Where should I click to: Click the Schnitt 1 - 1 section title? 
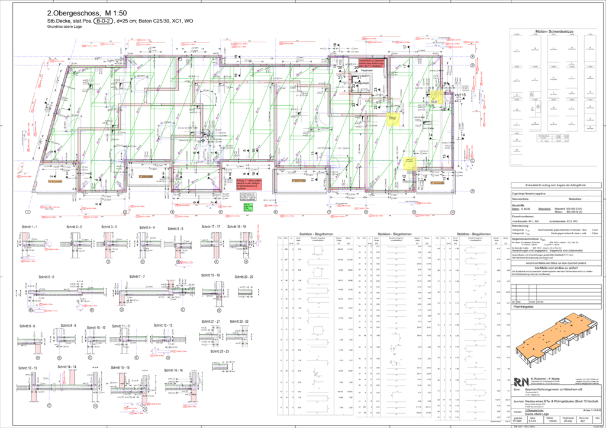pyautogui.click(x=28, y=227)
